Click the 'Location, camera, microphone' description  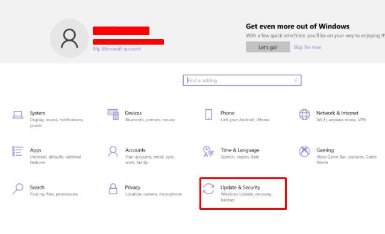tap(154, 194)
